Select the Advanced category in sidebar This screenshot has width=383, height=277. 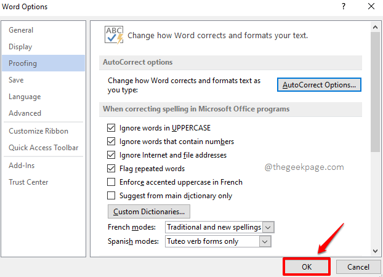[25, 113]
